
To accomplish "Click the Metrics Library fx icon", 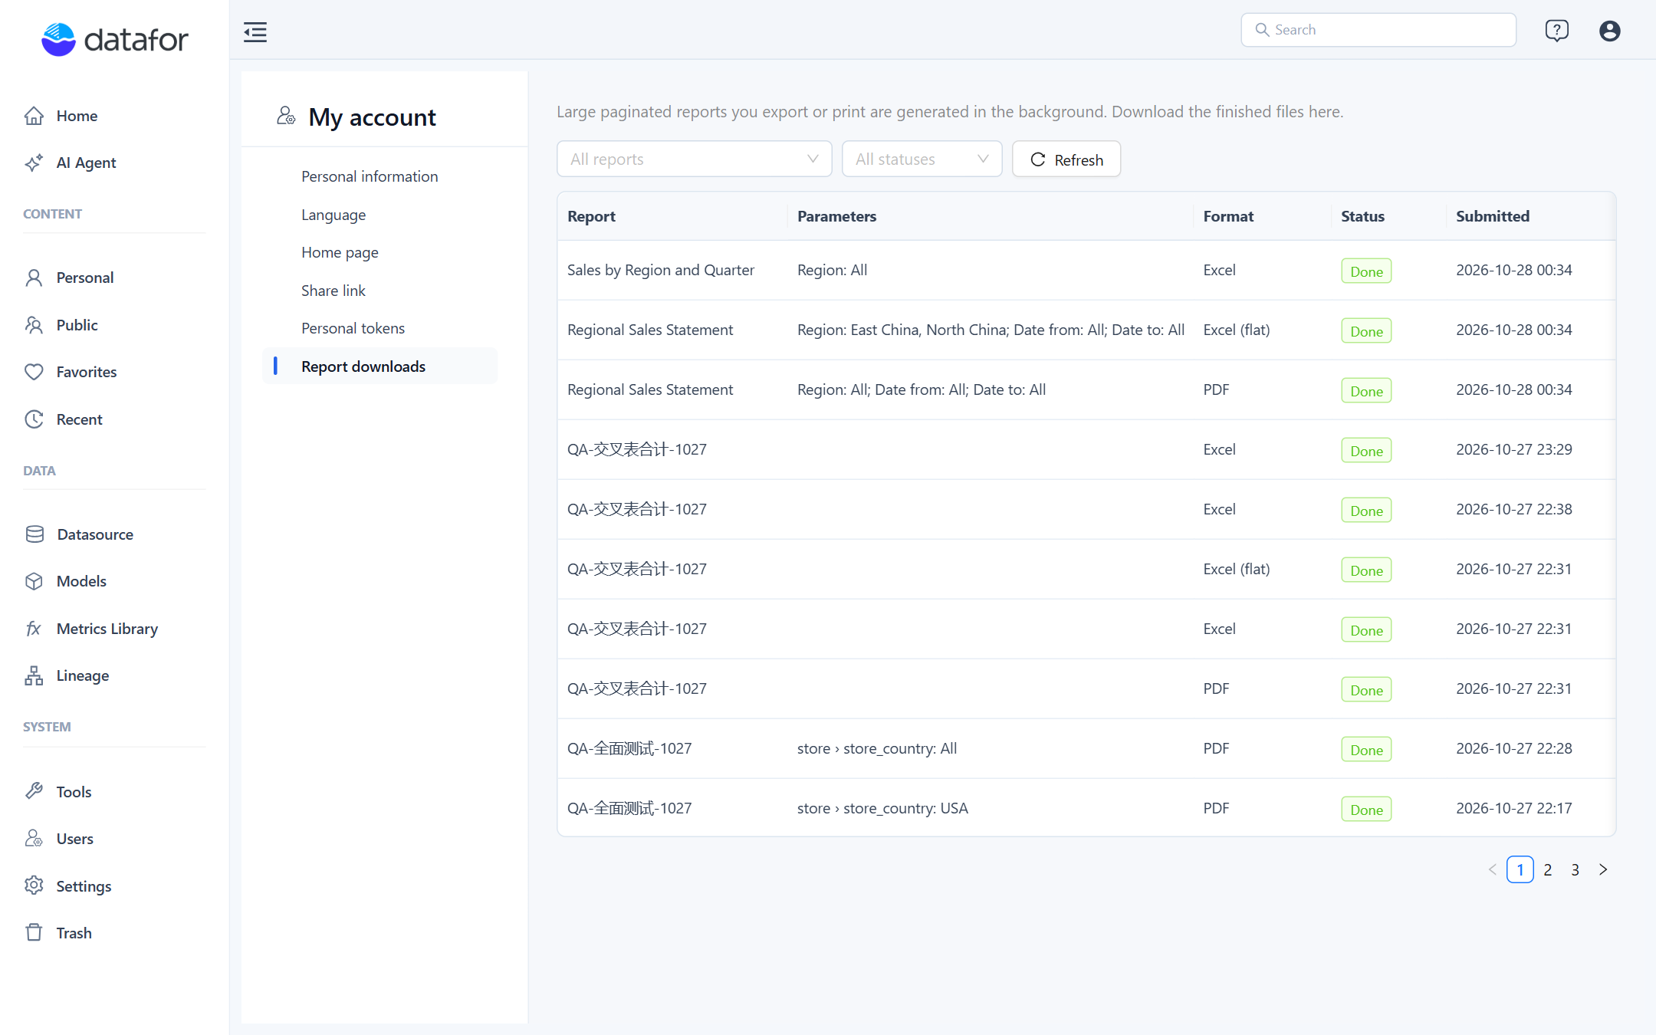I will click(34, 629).
